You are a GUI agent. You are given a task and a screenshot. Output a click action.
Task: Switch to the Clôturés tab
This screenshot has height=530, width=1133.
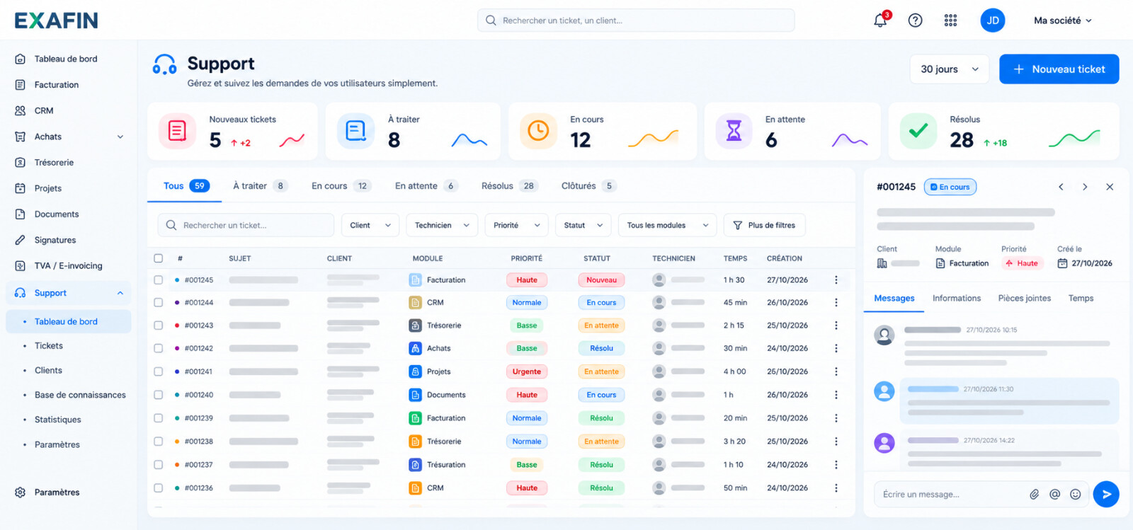coord(589,186)
